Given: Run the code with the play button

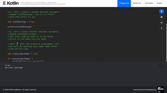Looking at the screenshot, I should pos(162,11).
